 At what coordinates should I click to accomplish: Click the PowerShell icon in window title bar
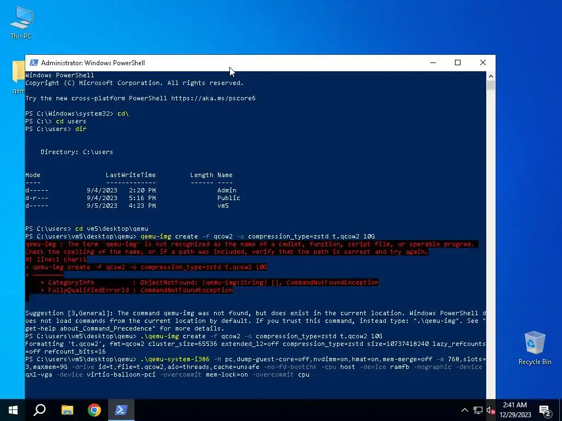33,62
